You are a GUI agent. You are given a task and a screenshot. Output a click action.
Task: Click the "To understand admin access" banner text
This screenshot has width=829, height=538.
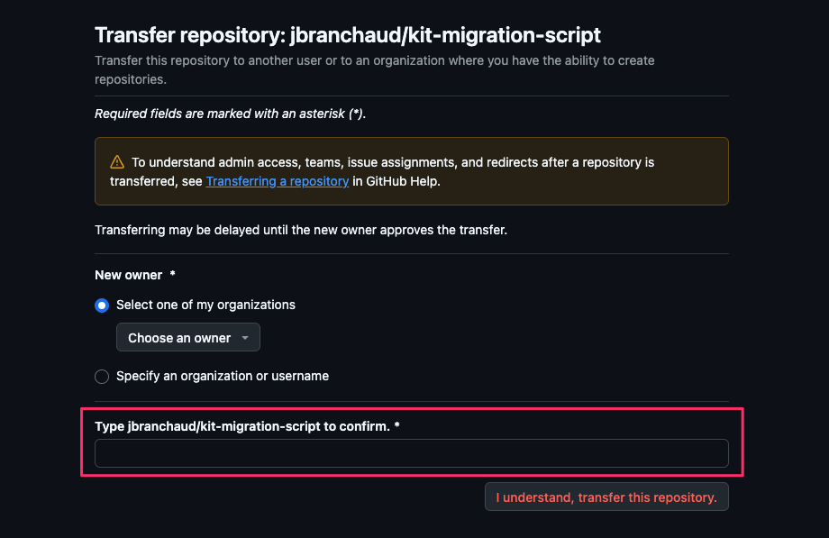coord(382,171)
